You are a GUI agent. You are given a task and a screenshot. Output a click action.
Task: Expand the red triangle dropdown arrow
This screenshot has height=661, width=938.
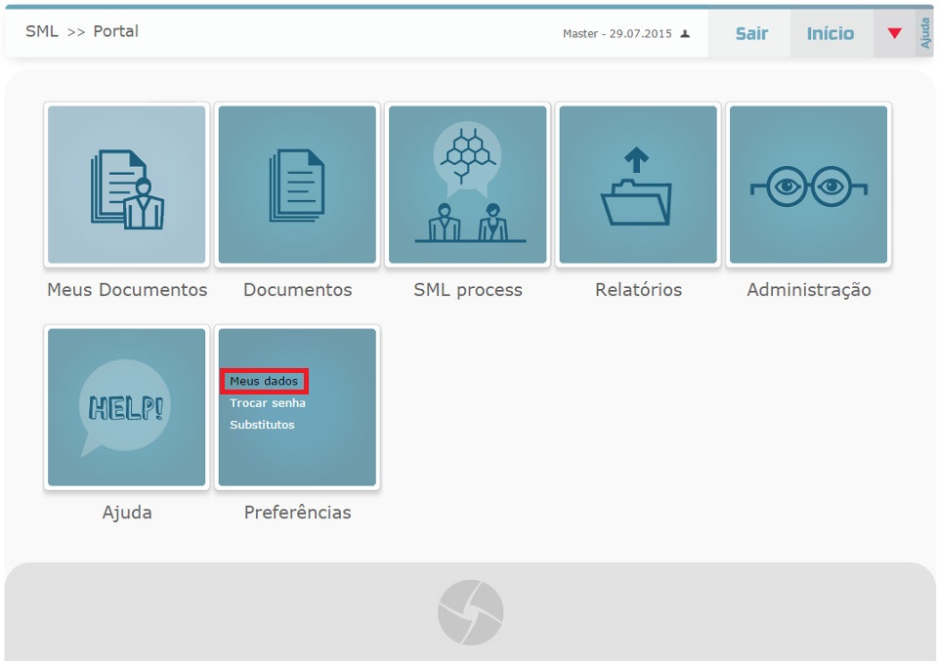pyautogui.click(x=894, y=34)
